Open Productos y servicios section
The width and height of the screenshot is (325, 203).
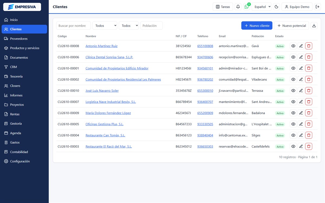[x=24, y=48]
